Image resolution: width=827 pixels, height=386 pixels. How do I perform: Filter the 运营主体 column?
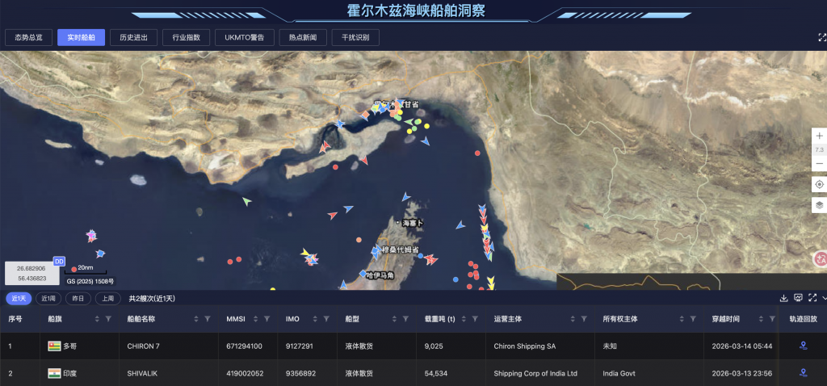coord(584,319)
